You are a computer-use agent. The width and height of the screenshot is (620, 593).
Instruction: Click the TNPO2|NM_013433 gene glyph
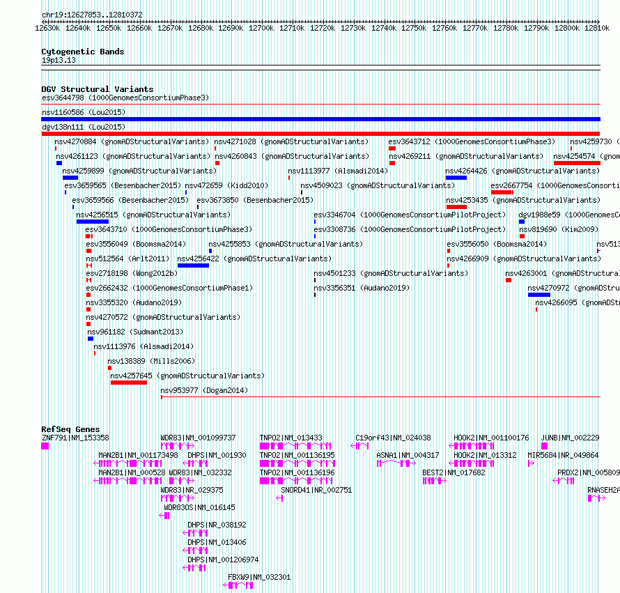tap(295, 446)
